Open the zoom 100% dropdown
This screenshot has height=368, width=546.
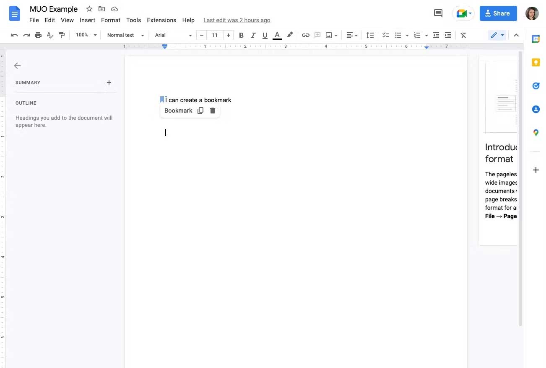click(86, 35)
